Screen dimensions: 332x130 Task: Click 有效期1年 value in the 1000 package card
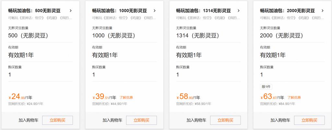(x=105, y=55)
